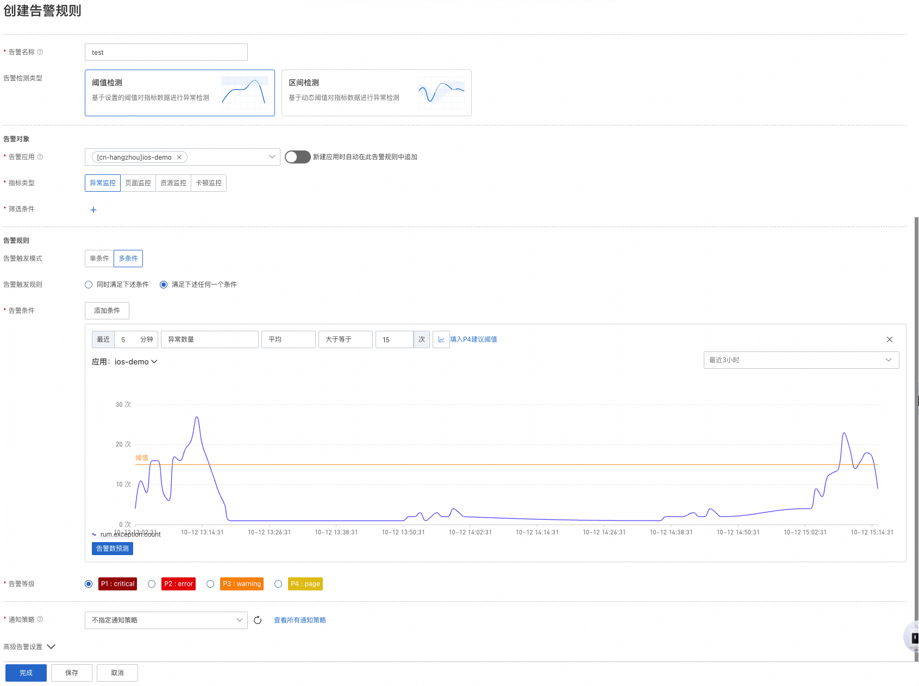
Task: Choose the P3 : warning alert level
Action: (210, 584)
